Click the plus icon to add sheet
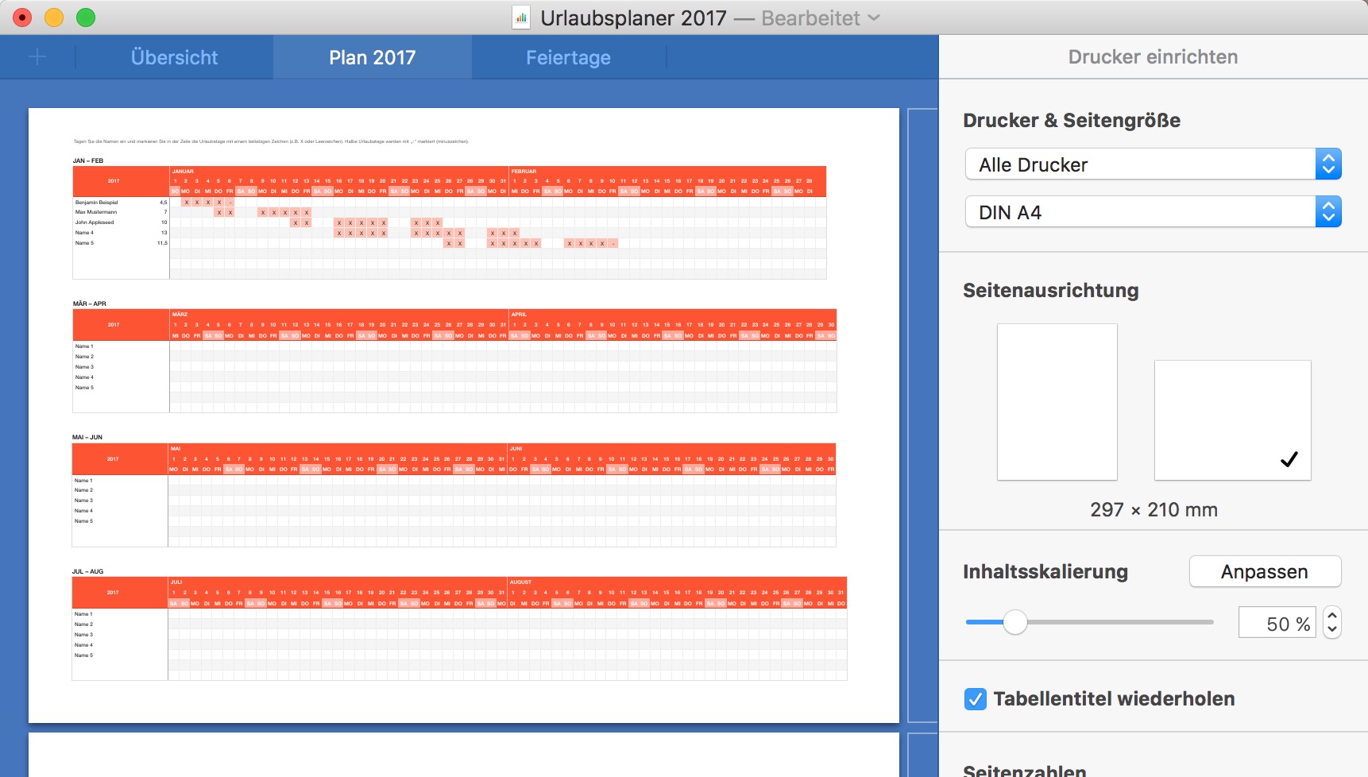This screenshot has width=1368, height=777. pyautogui.click(x=37, y=57)
